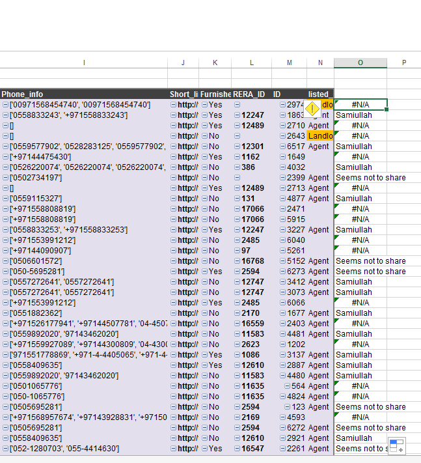Screen dimensions: 421x463
Task: Click the http:// link for ID 2471
Action: click(187, 209)
